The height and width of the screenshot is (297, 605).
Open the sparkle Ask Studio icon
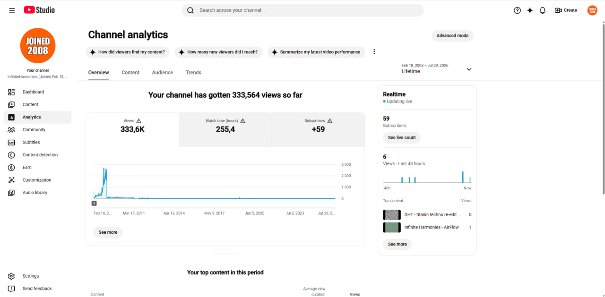coord(530,10)
